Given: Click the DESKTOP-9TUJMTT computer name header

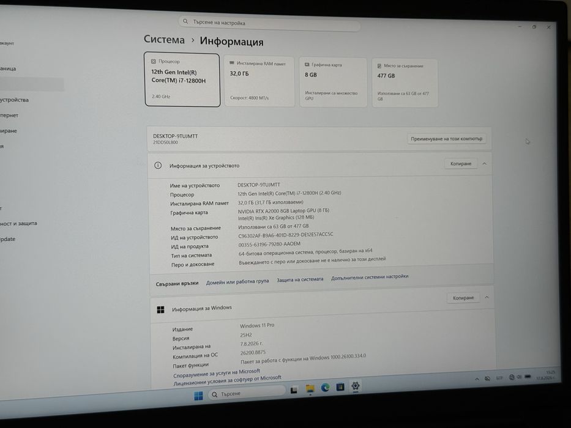Looking at the screenshot, I should coord(175,136).
